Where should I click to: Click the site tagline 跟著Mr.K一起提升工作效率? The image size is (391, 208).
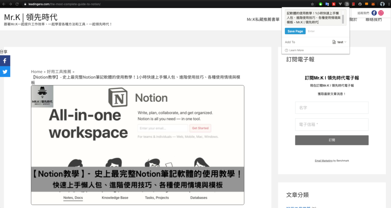pos(58,24)
